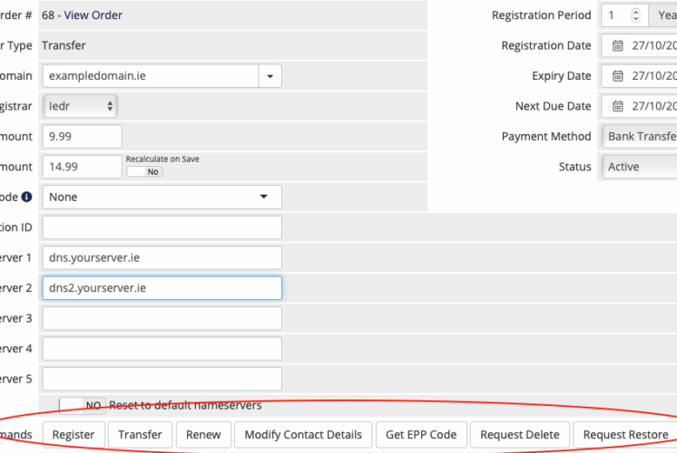Click the Transfer command button
The width and height of the screenshot is (677, 453).
pyautogui.click(x=140, y=435)
